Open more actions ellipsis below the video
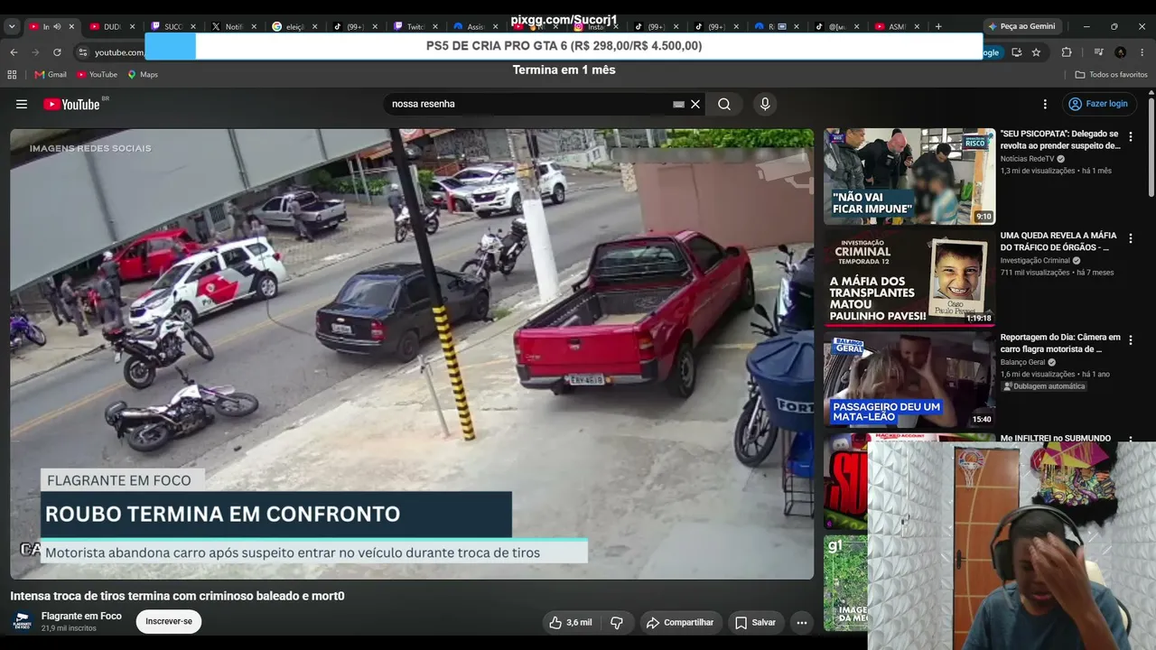This screenshot has width=1156, height=650. click(801, 622)
